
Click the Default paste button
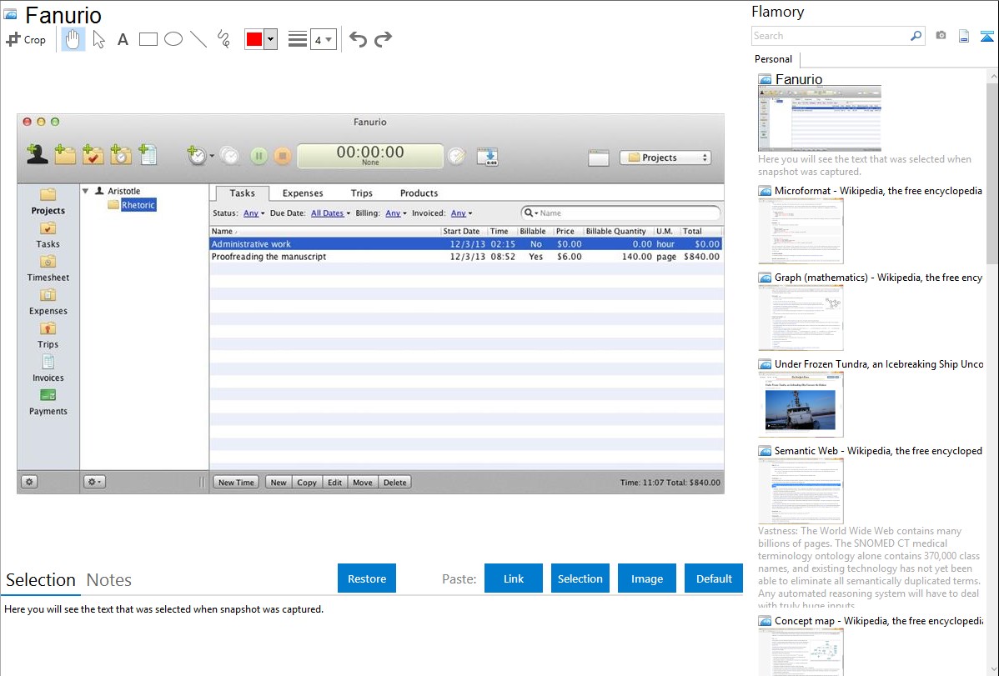[x=714, y=578]
